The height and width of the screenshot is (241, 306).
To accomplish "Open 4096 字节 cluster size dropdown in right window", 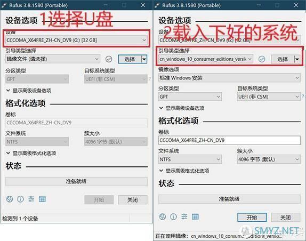I will tap(269, 159).
